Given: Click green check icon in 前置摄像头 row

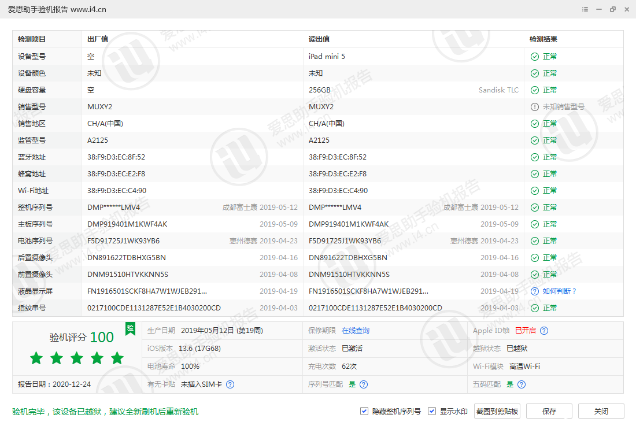Looking at the screenshot, I should click(x=535, y=275).
